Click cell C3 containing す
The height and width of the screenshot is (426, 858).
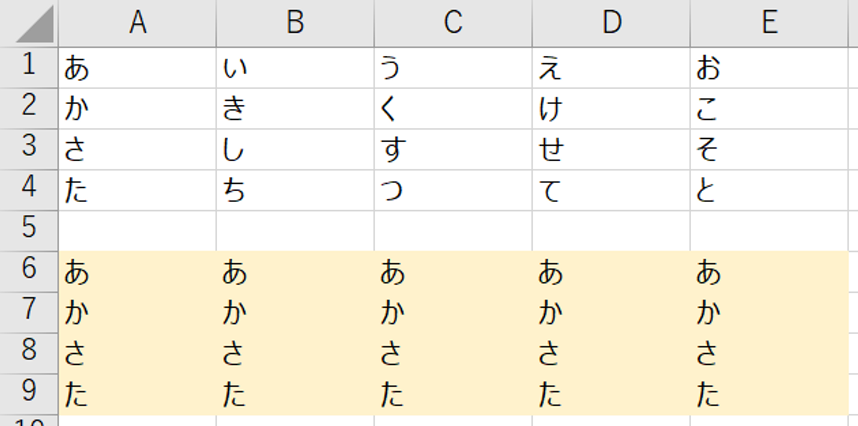coord(453,149)
